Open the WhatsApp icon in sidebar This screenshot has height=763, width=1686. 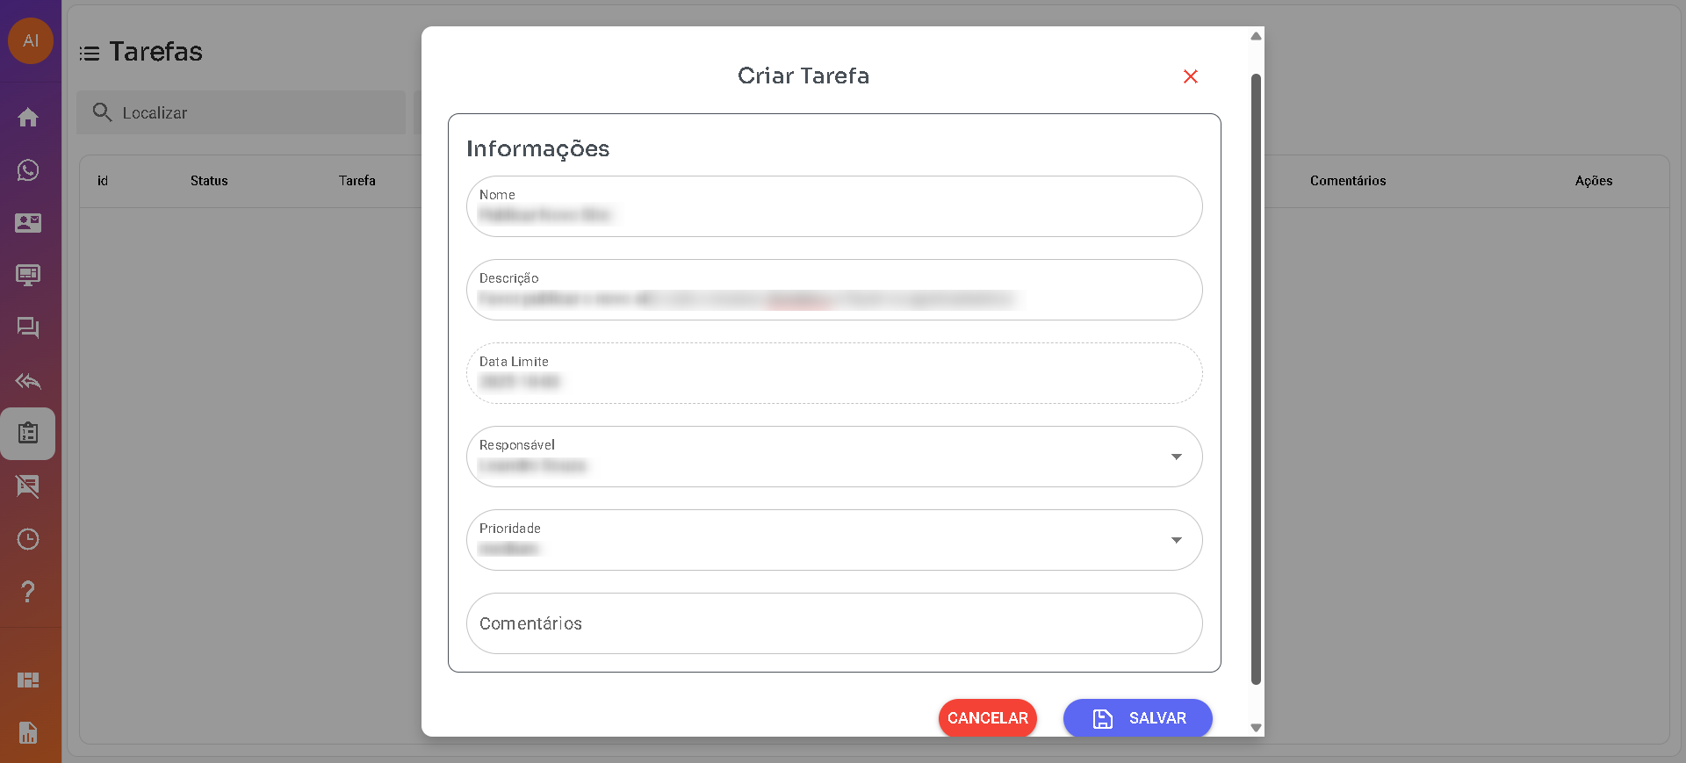pyautogui.click(x=28, y=170)
